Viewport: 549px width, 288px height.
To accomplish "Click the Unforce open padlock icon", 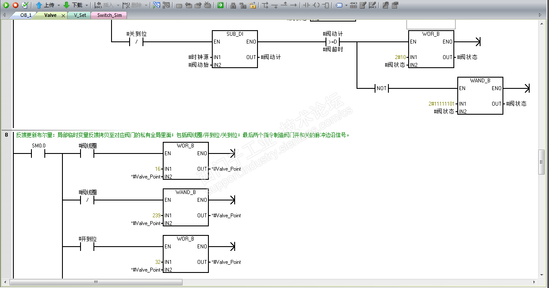I will [243, 5].
